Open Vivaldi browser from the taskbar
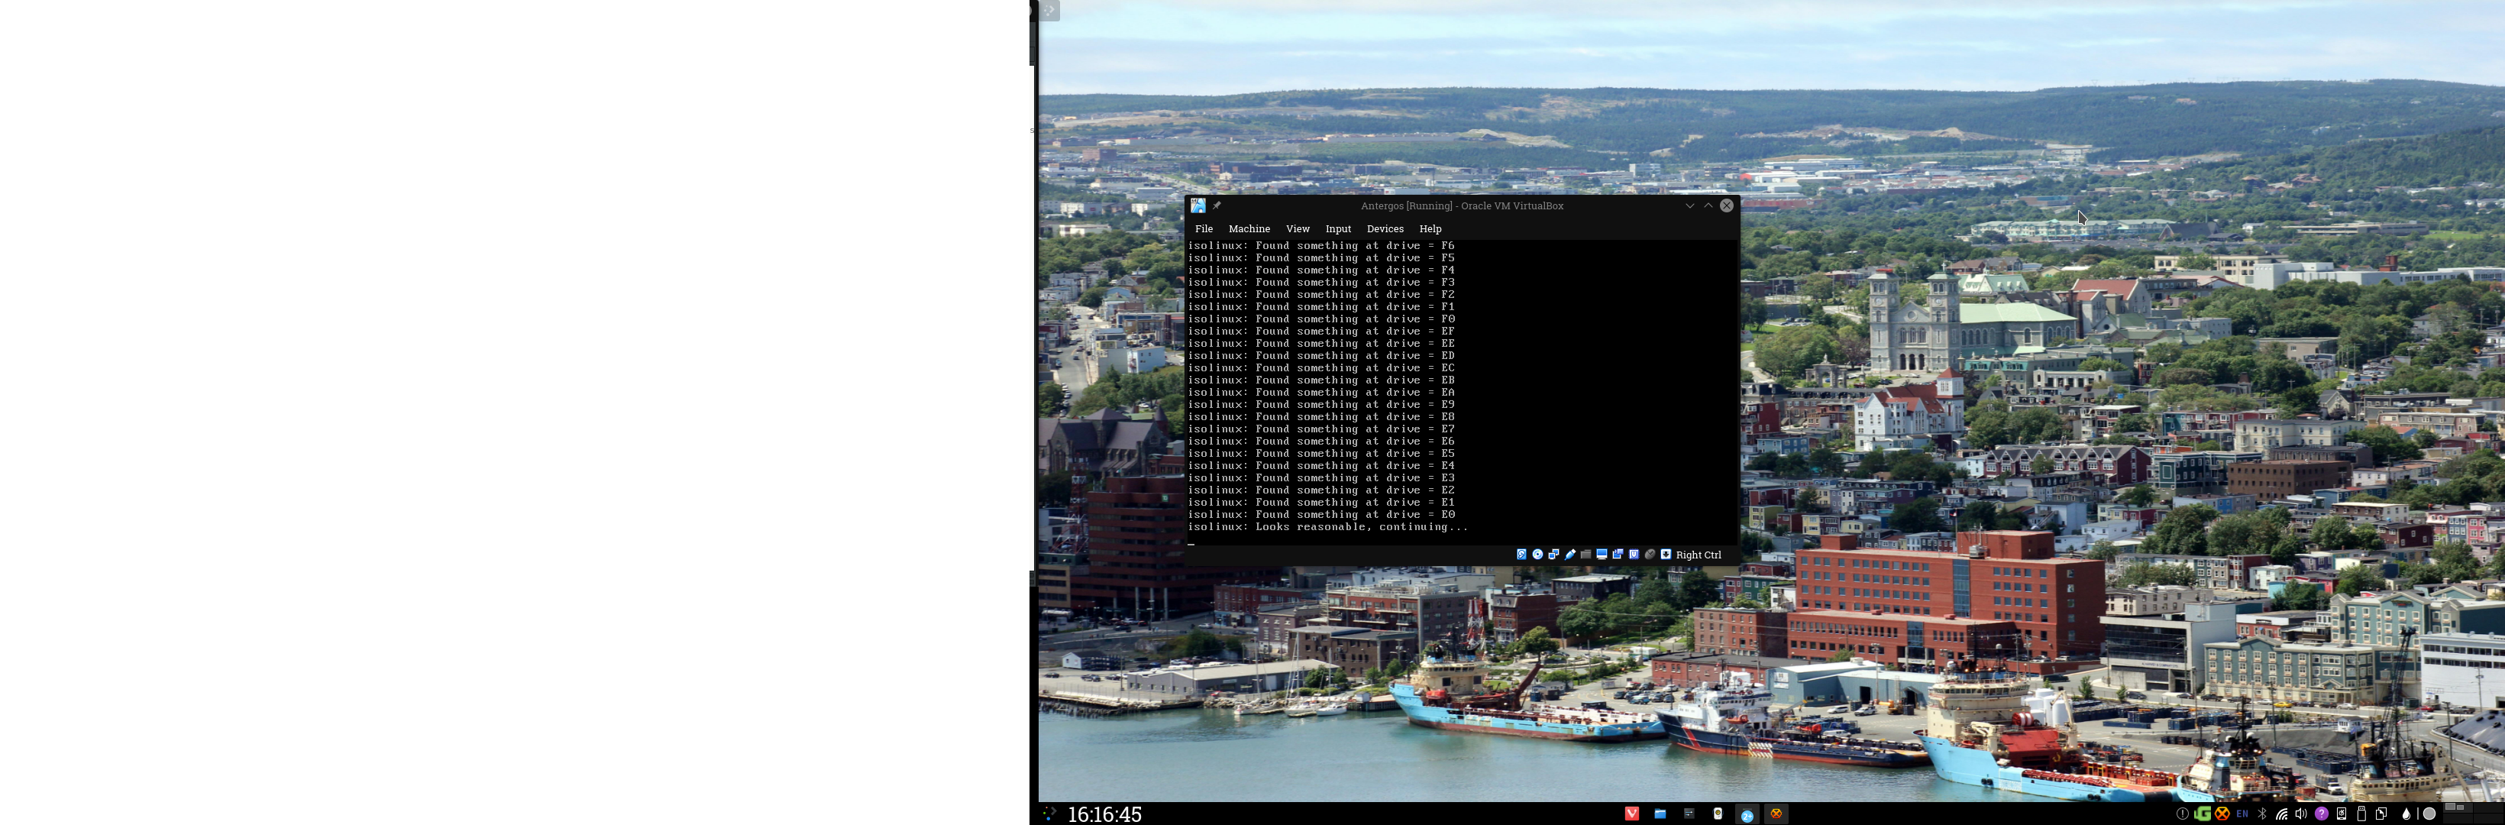 tap(1632, 814)
